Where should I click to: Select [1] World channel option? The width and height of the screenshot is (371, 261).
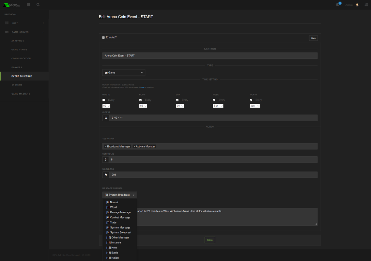pos(119,207)
